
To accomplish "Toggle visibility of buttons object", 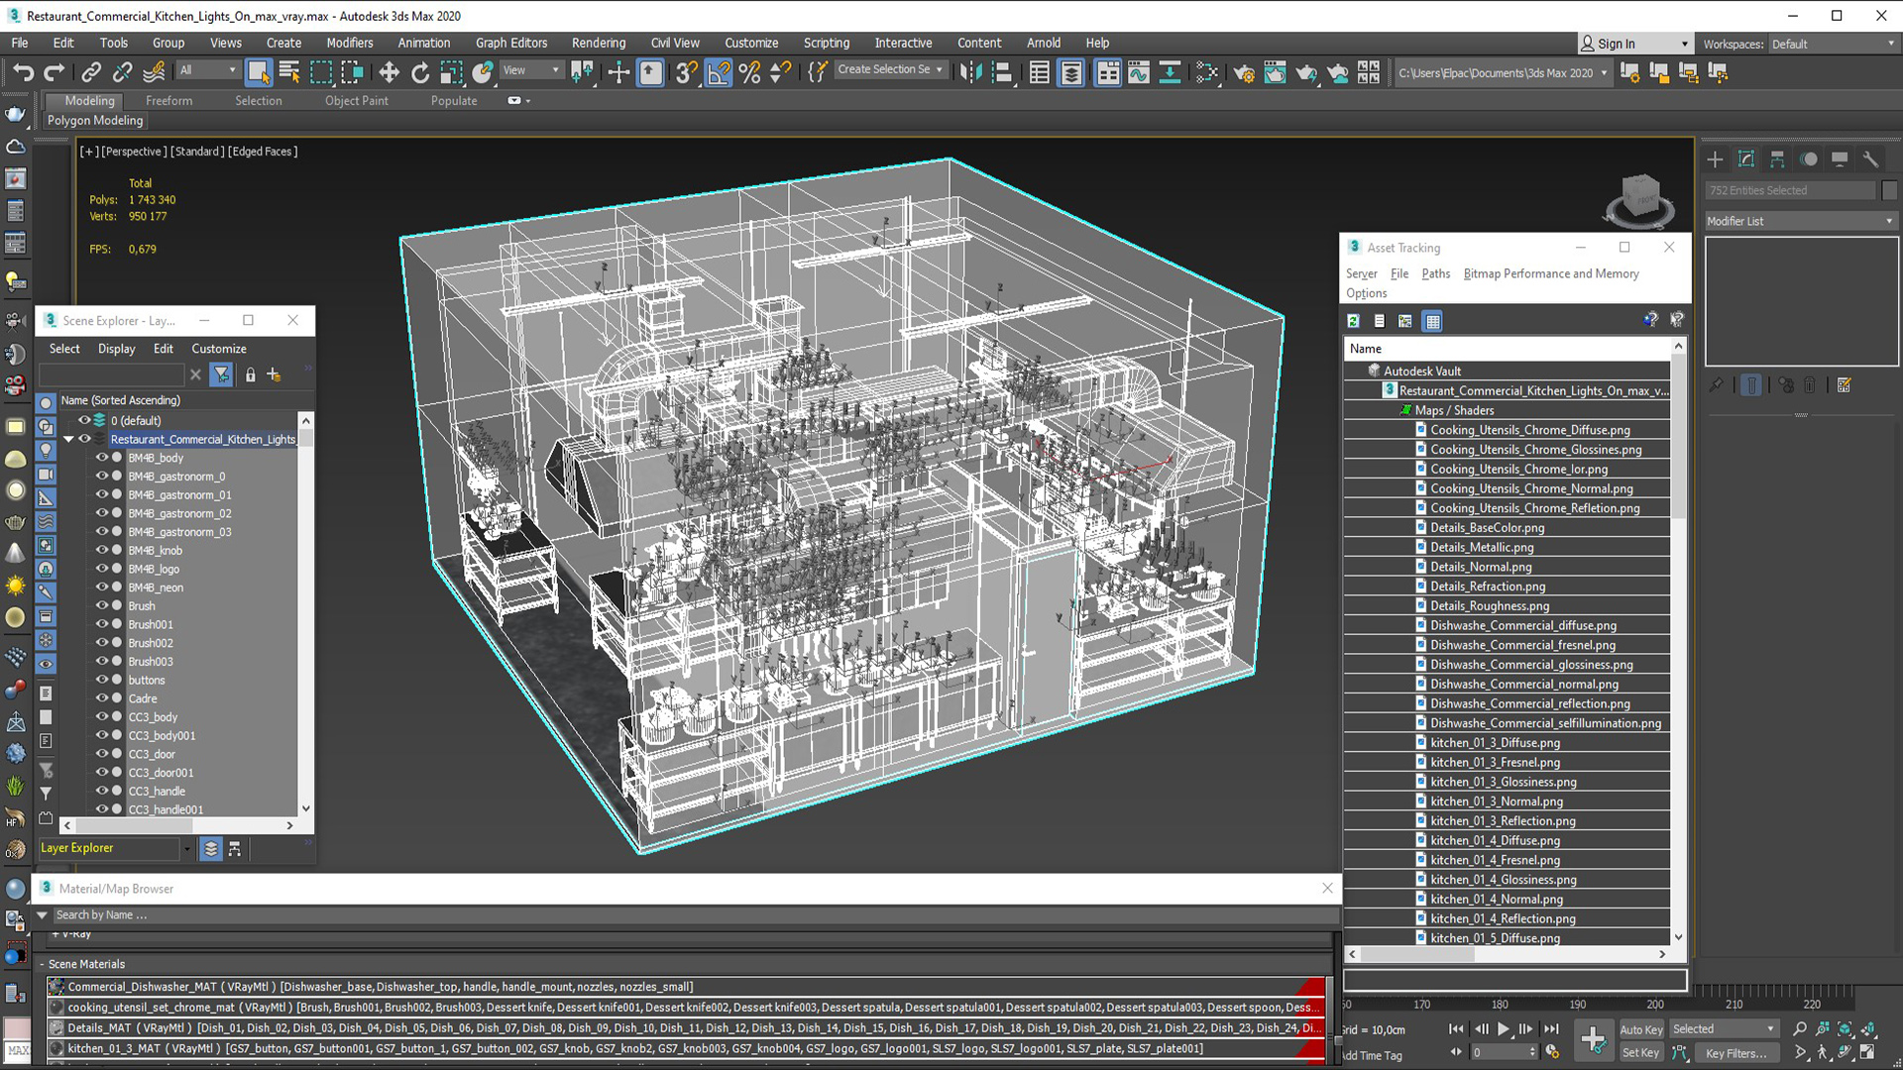I will (101, 680).
